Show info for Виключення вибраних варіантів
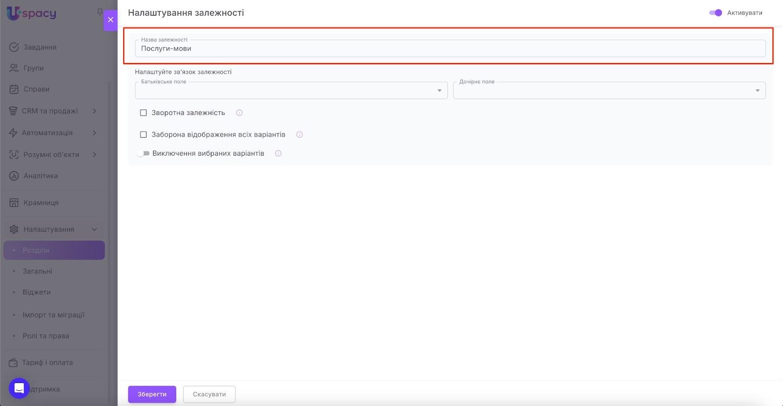783x406 pixels. coord(278,154)
